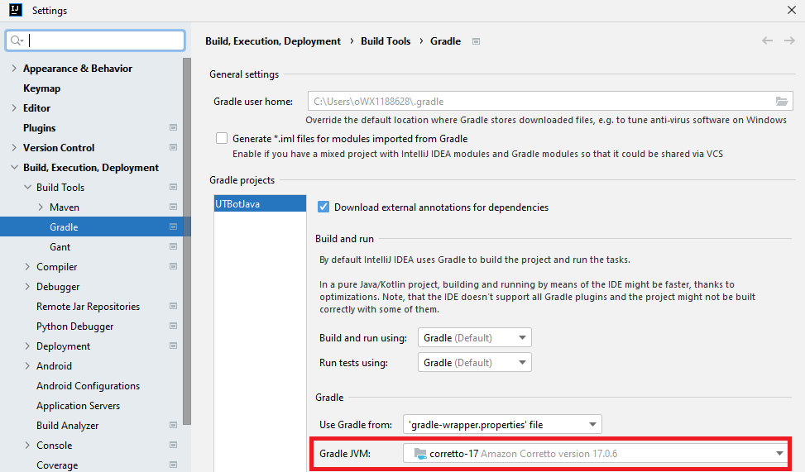Uncheck Download external annotations for dependencies
805x472 pixels.
coord(323,207)
